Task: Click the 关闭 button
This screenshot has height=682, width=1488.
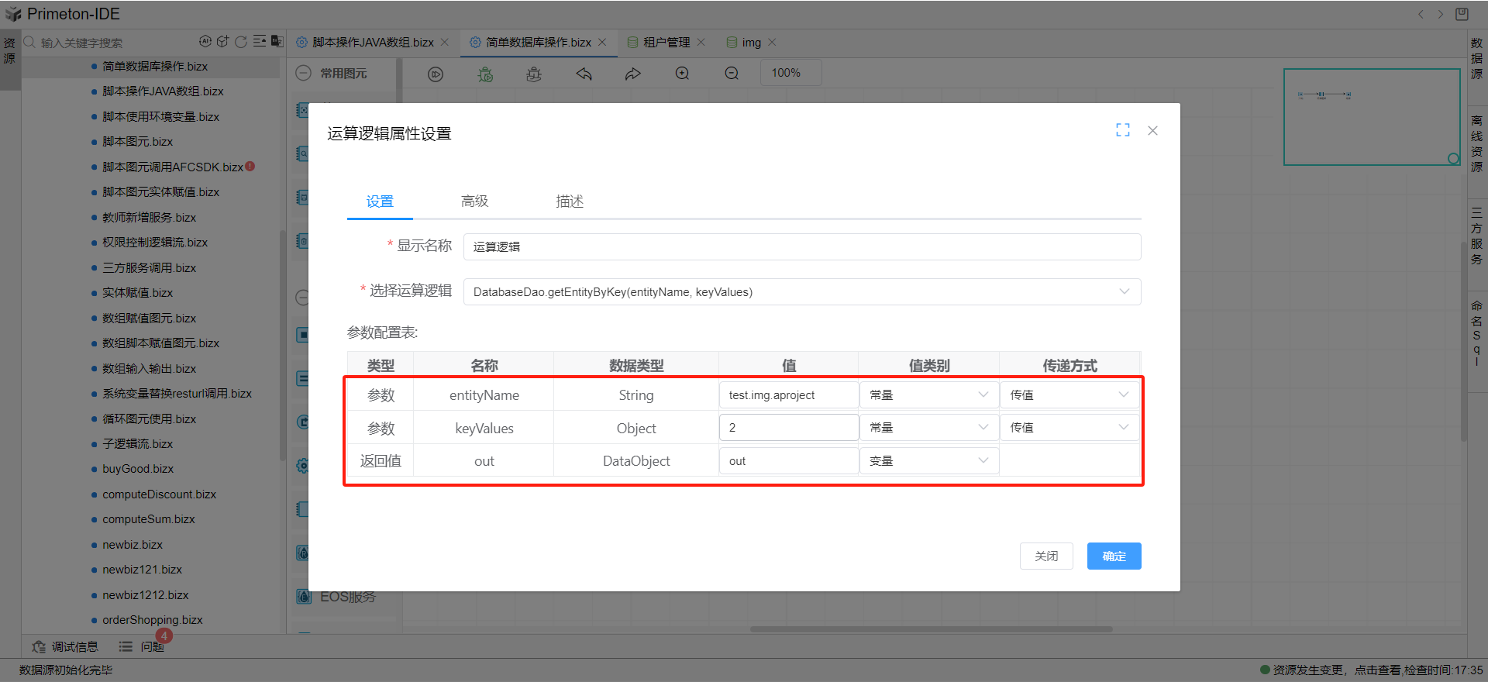Action: pyautogui.click(x=1045, y=556)
